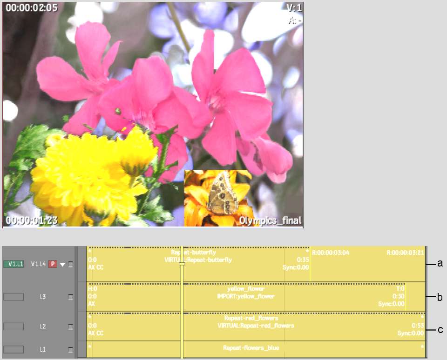
Task: Click the empty patch box for L3
Action: (14, 297)
